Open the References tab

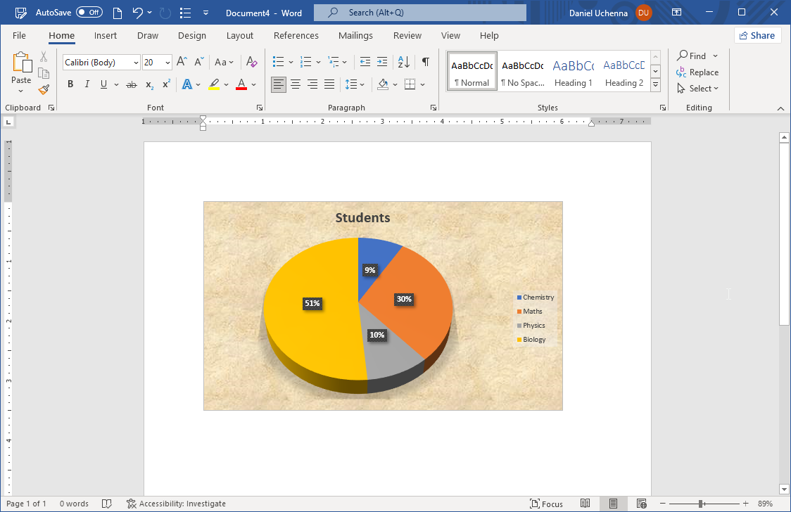point(296,35)
